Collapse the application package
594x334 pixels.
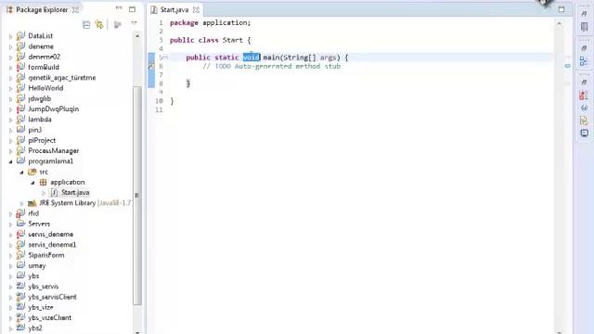32,183
